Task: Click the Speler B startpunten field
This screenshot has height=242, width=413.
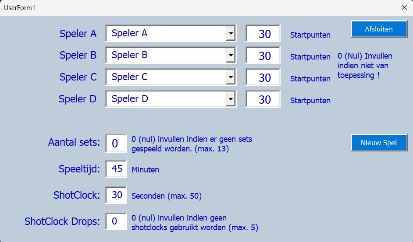Action: coord(263,56)
